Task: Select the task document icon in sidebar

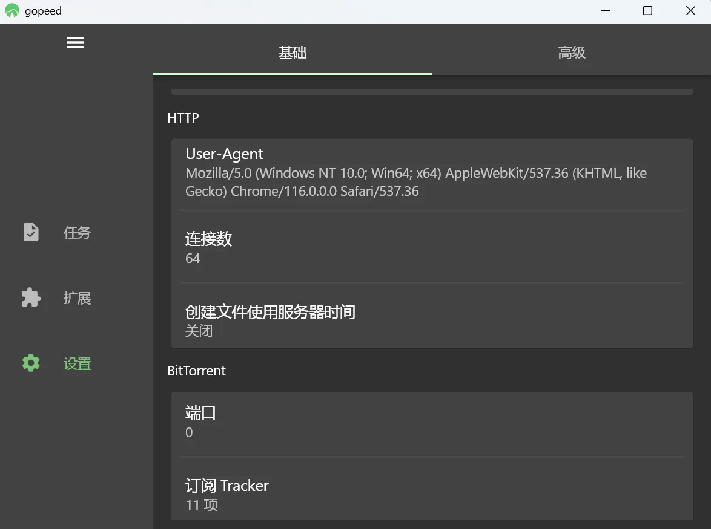Action: [x=30, y=232]
